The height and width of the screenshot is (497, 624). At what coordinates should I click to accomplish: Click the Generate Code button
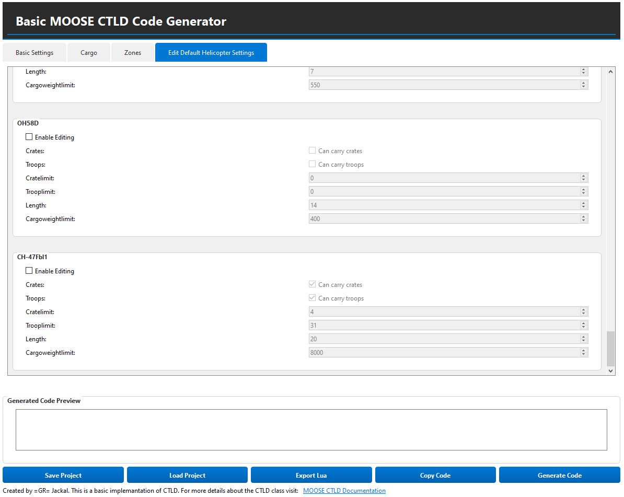[559, 475]
